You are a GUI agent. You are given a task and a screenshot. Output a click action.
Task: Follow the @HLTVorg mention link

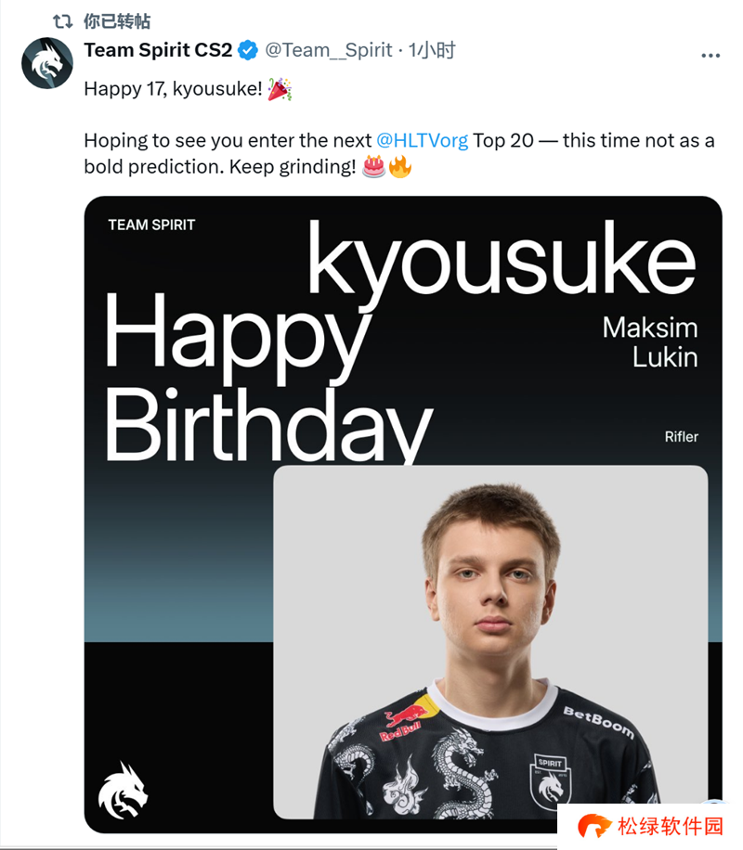pyautogui.click(x=422, y=140)
